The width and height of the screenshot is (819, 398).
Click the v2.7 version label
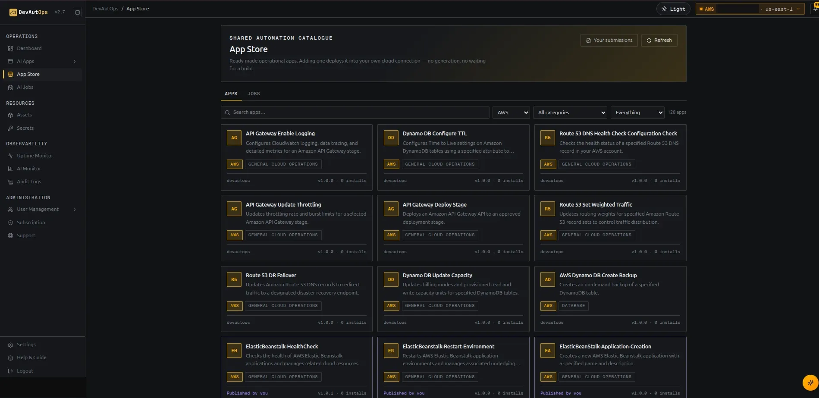pos(60,12)
